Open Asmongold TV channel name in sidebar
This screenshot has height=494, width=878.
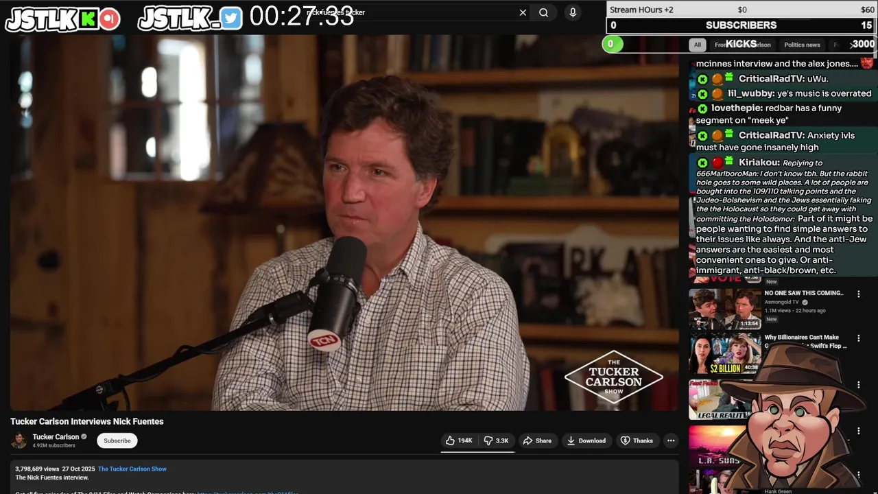(x=782, y=302)
